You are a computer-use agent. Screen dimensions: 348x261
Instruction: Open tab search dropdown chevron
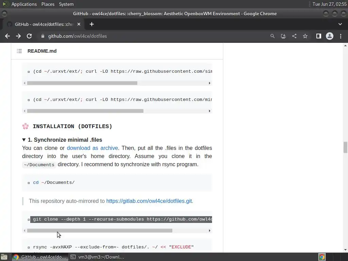tap(340, 24)
